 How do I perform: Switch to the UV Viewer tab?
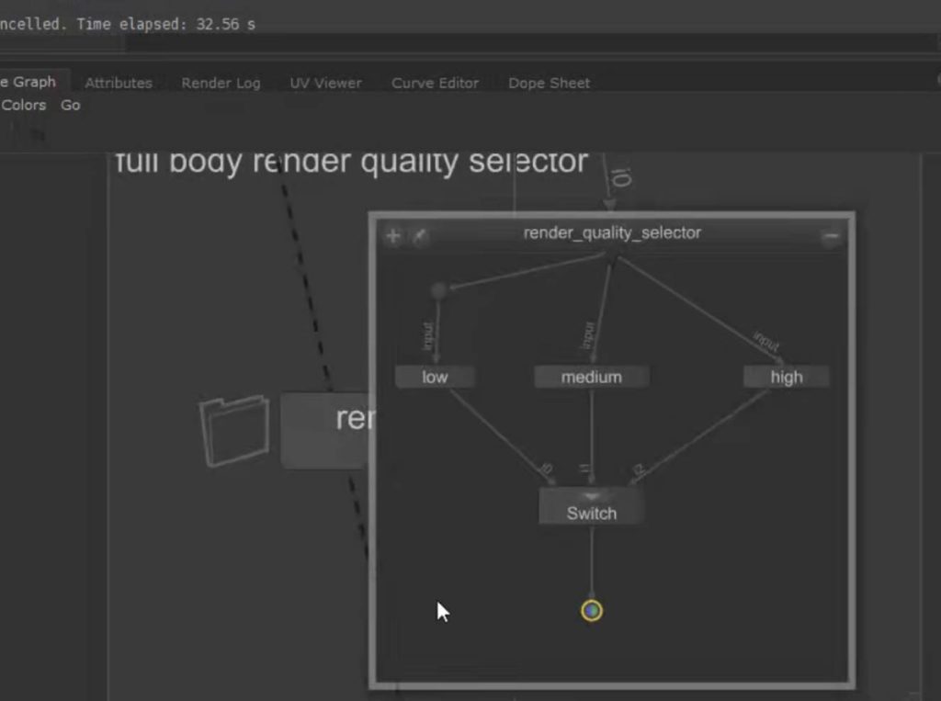[325, 83]
